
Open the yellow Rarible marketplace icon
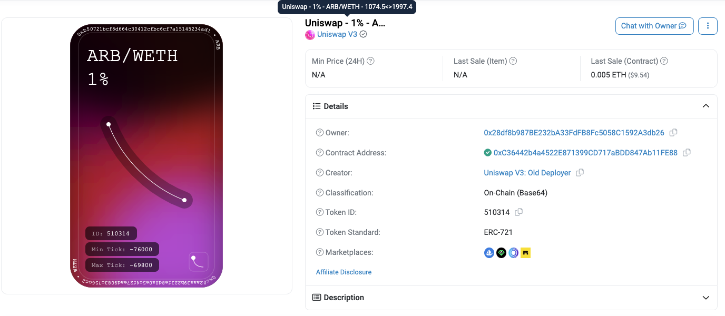(x=525, y=253)
